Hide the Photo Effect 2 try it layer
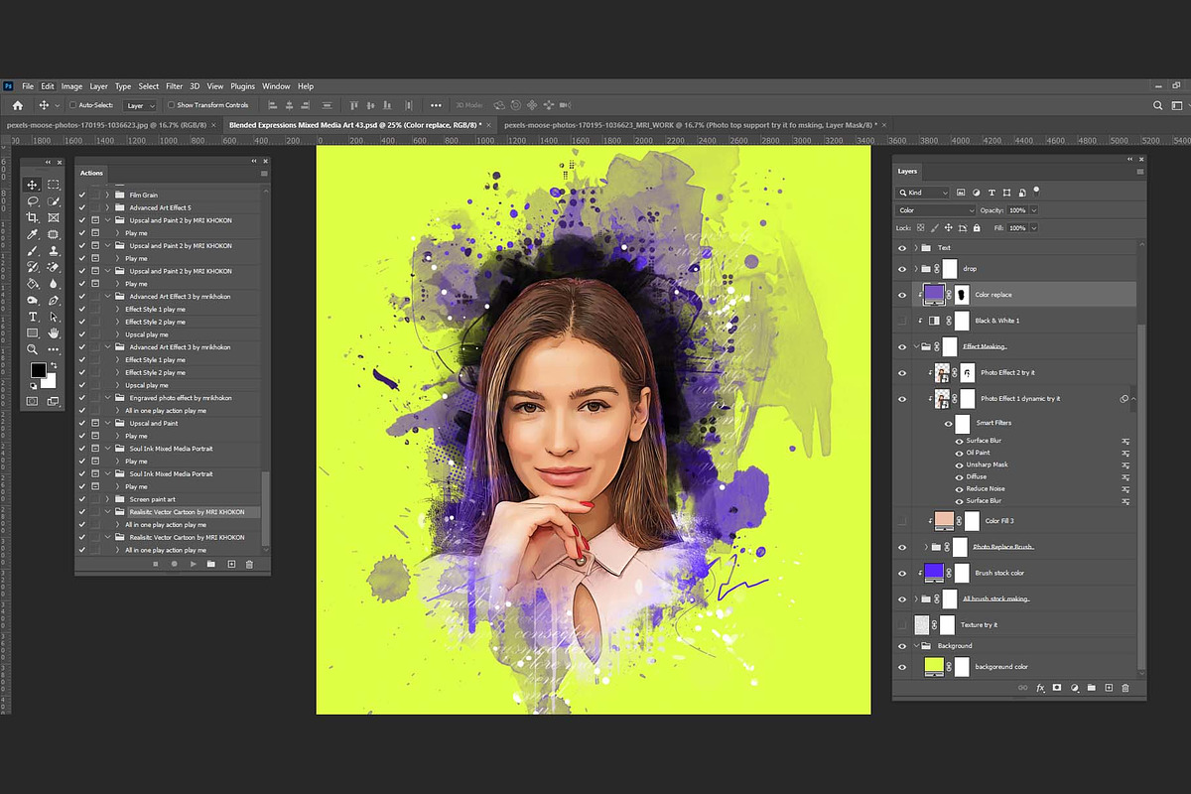Image resolution: width=1191 pixels, height=794 pixels. [x=902, y=372]
